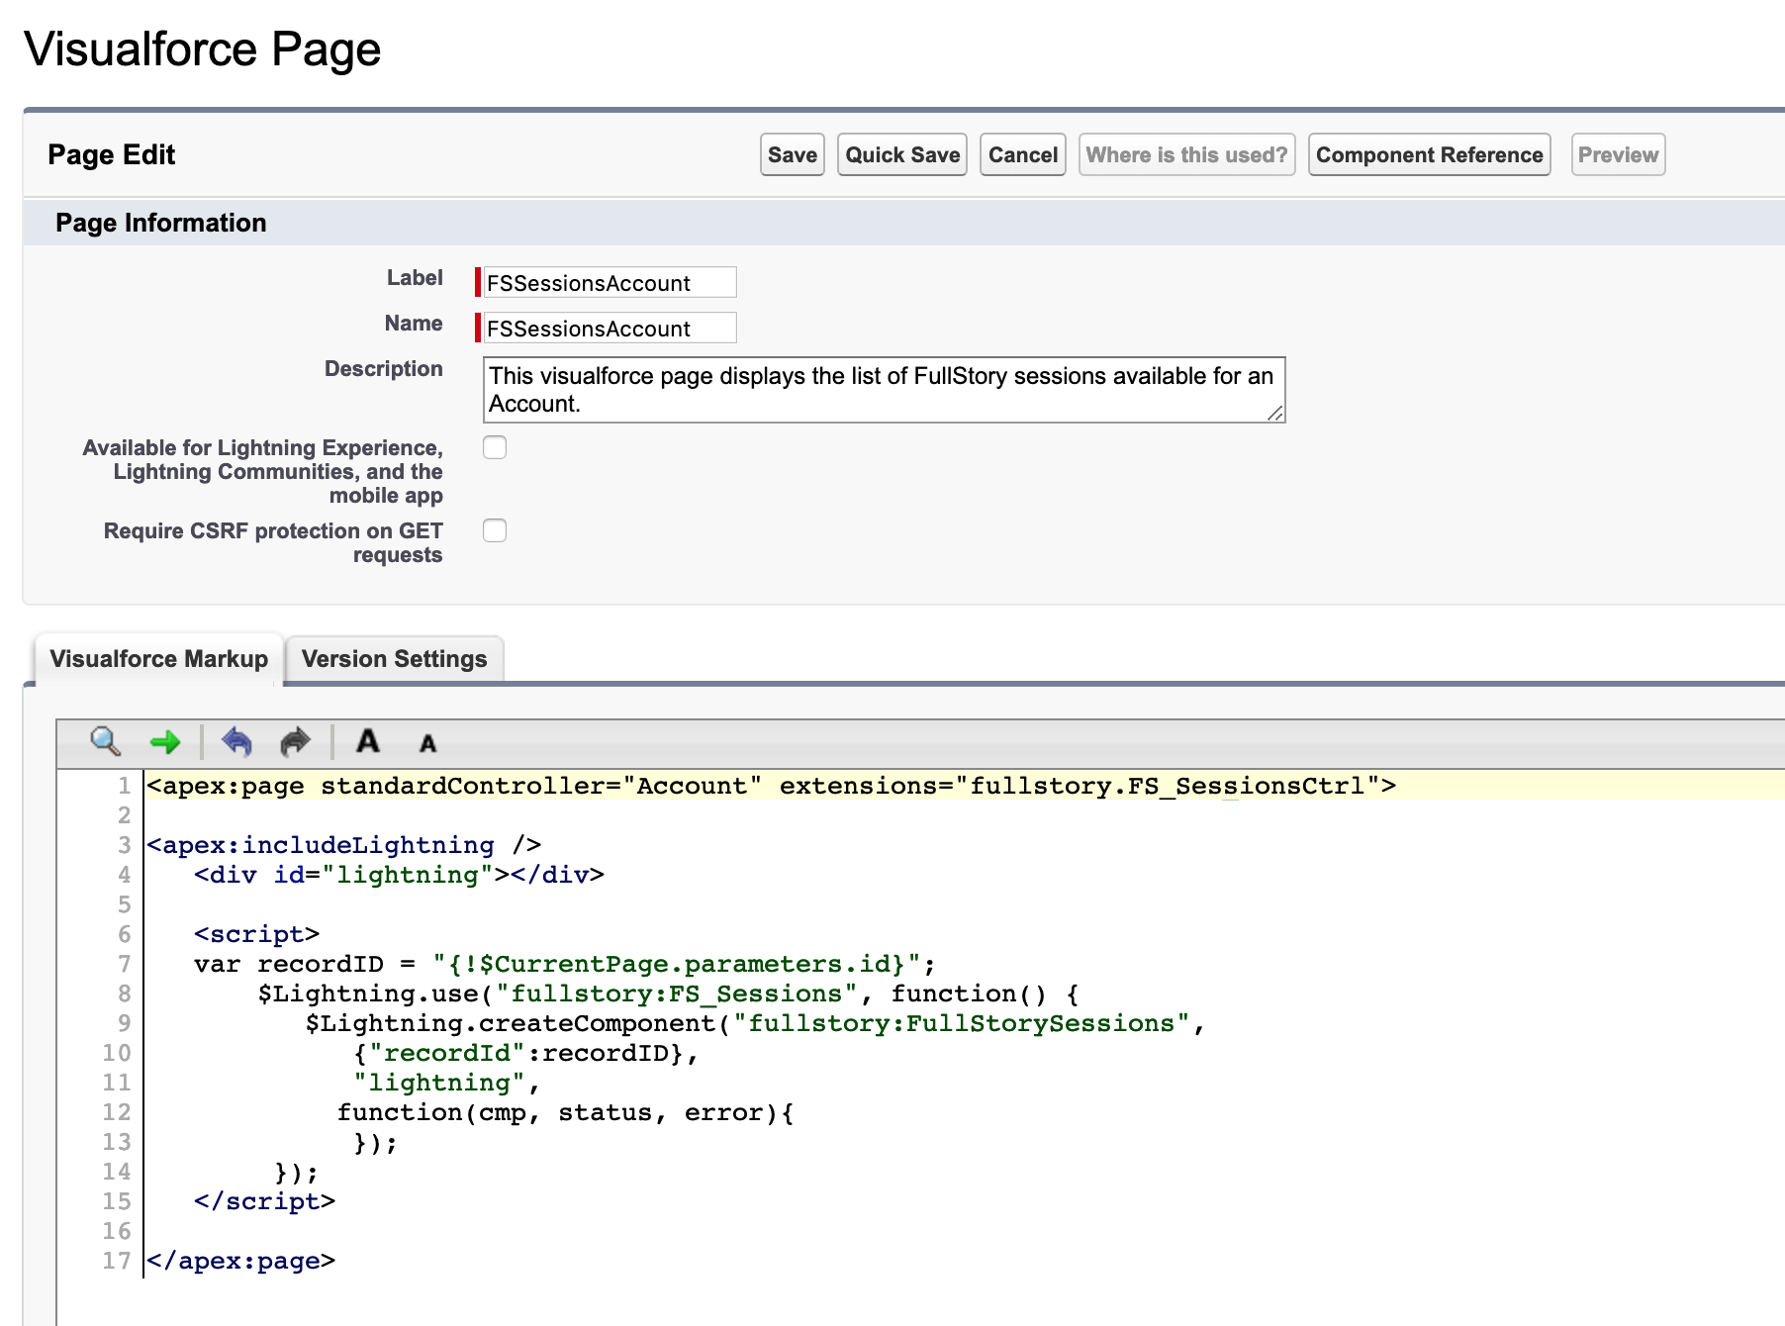
Task: Click the Page Information section header
Action: pos(161,223)
